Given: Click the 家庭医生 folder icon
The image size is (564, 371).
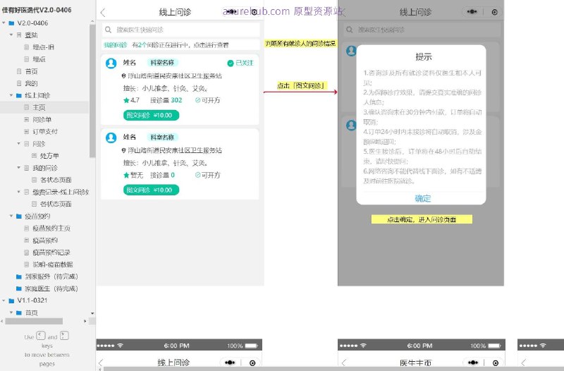Looking at the screenshot, I should [x=19, y=288].
